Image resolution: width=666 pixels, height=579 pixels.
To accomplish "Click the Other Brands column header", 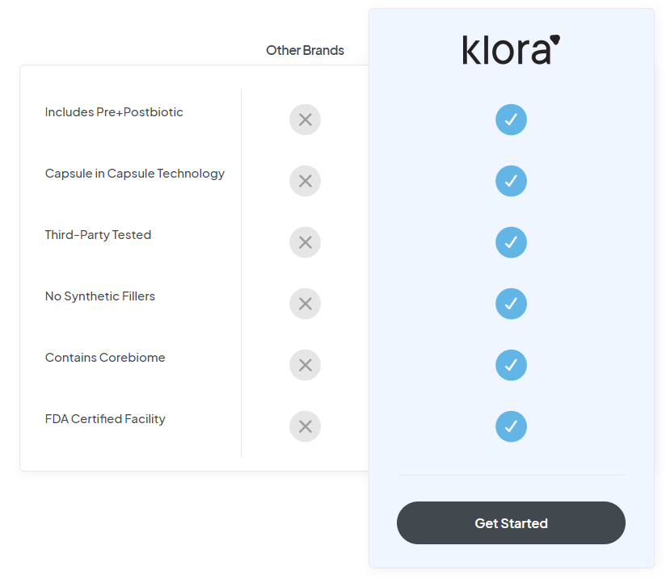I will pos(305,50).
